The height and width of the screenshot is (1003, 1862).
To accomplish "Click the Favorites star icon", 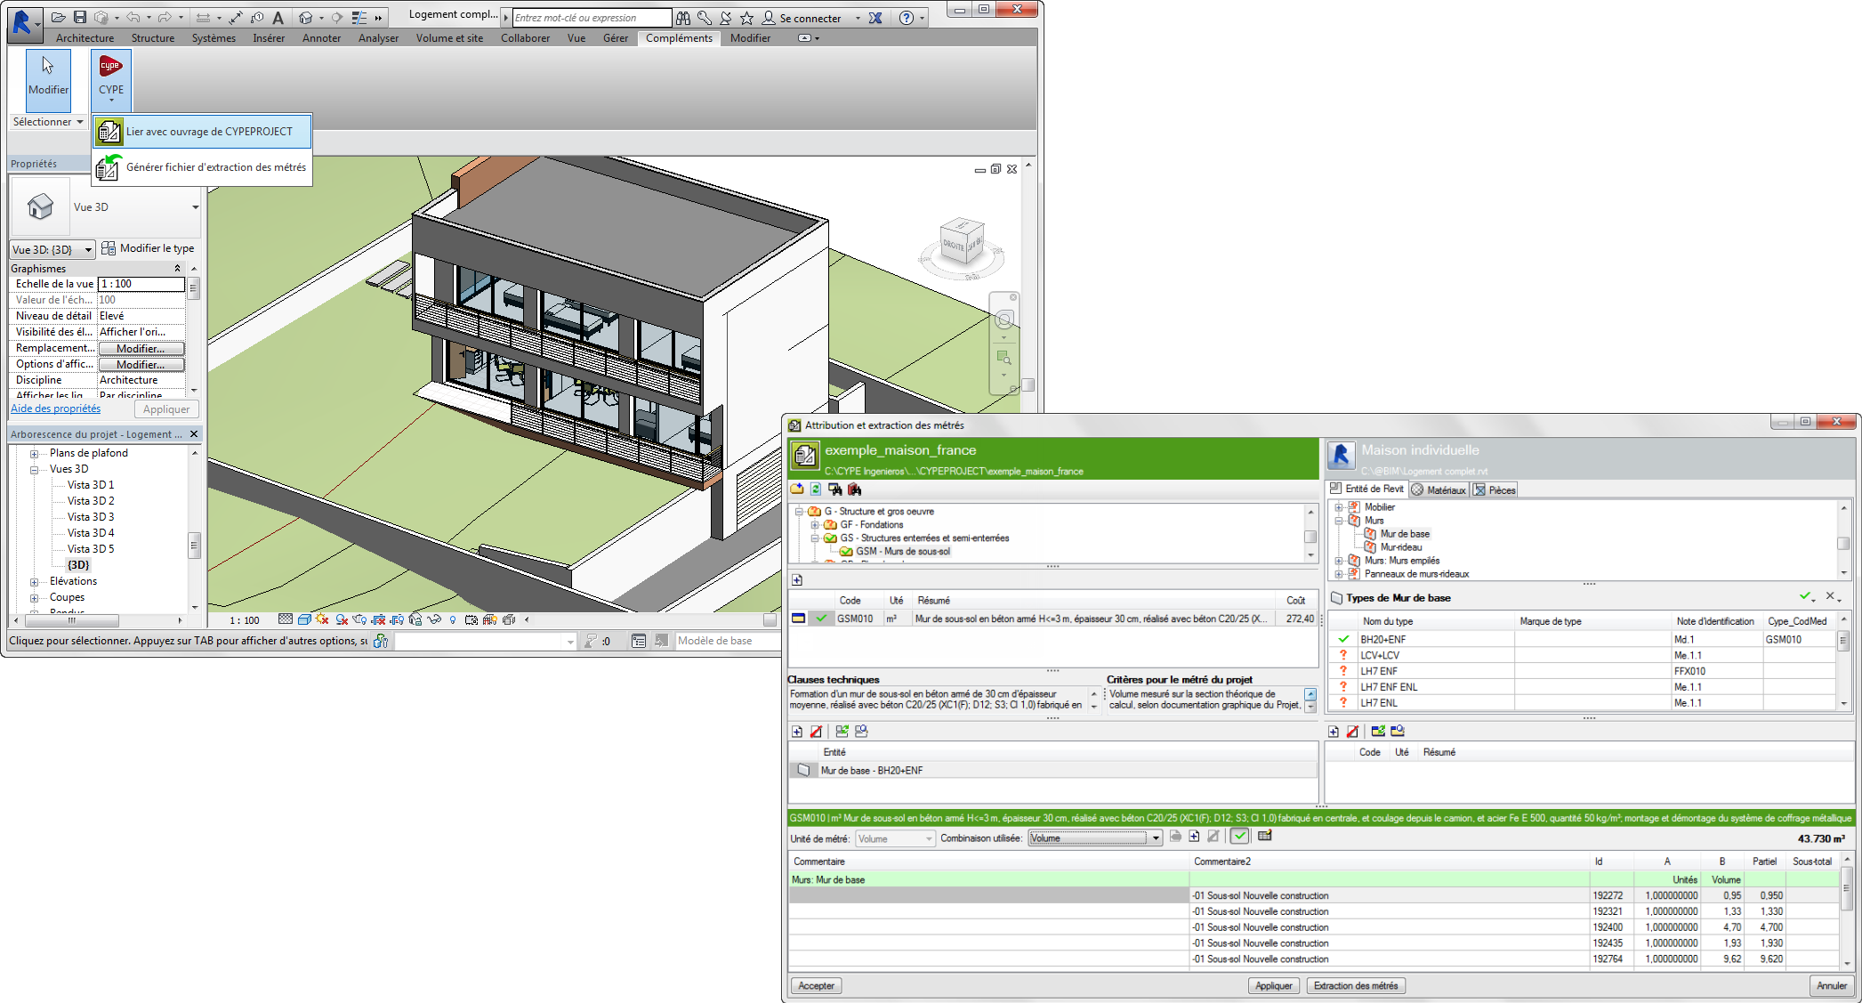I will tap(746, 18).
